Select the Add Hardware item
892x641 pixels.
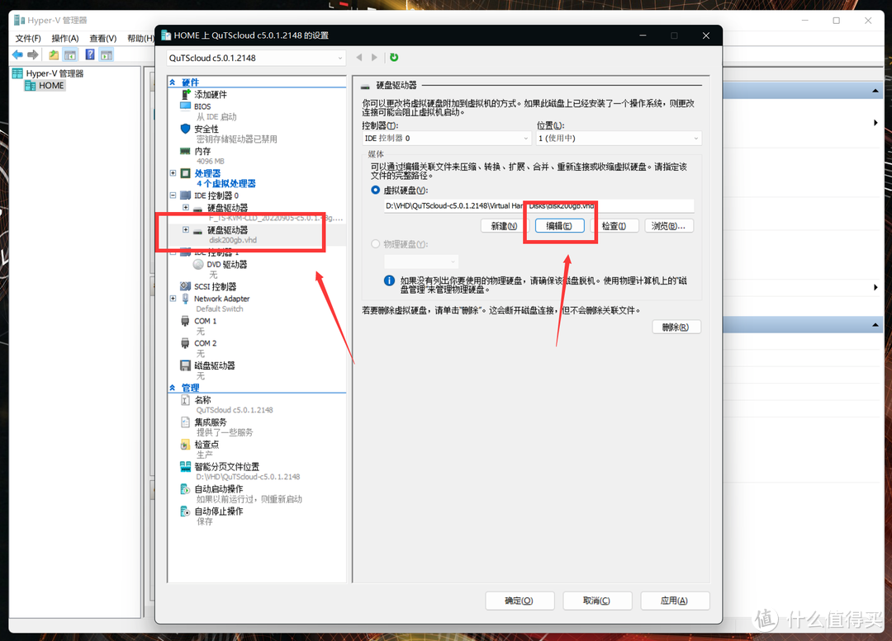[x=211, y=94]
